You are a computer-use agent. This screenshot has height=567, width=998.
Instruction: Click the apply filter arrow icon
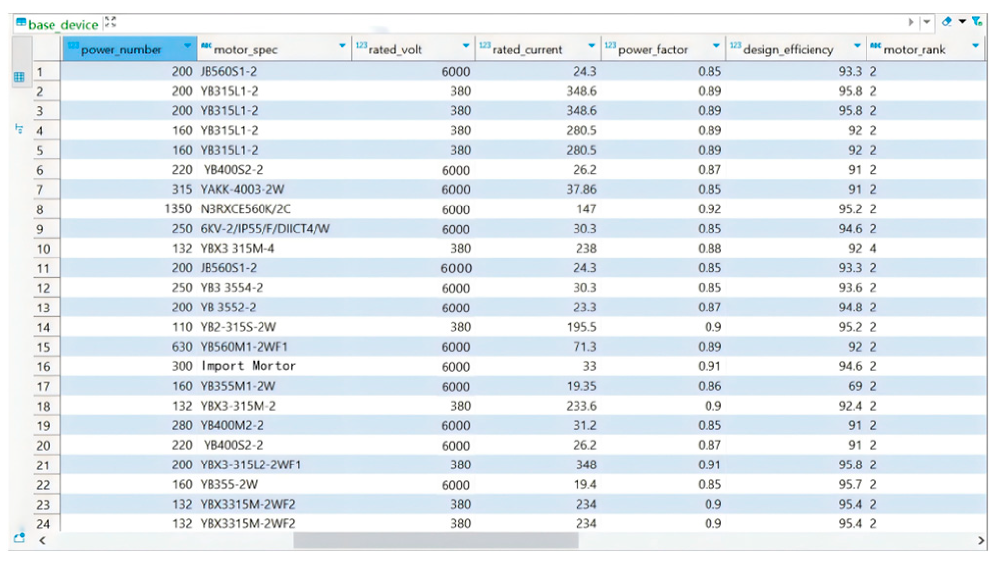click(x=910, y=22)
